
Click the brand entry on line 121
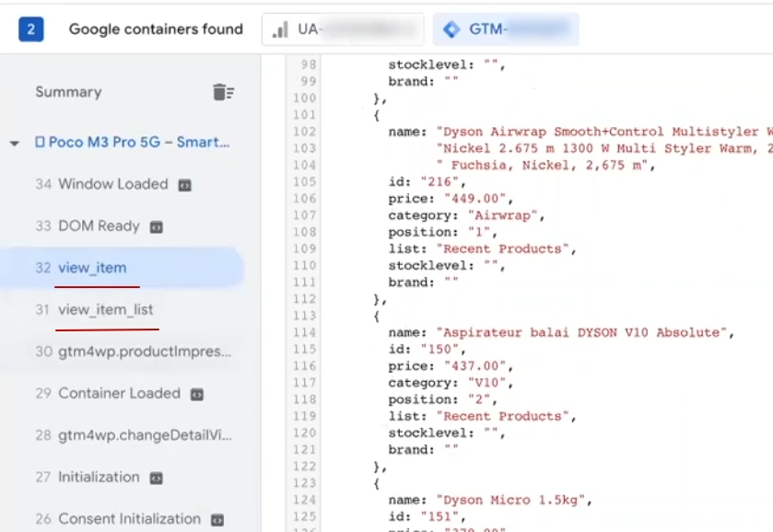click(x=423, y=450)
